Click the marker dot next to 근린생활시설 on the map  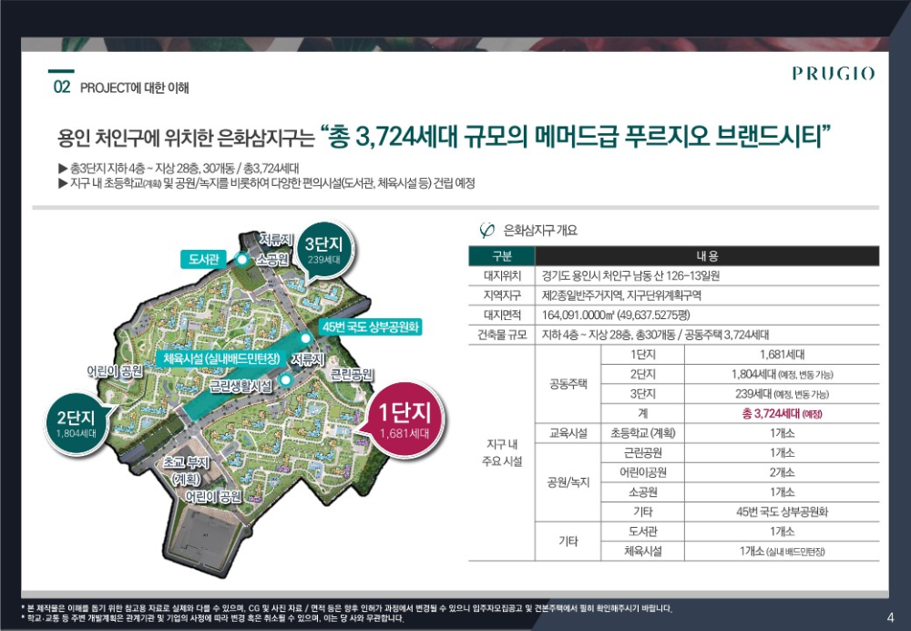point(285,380)
